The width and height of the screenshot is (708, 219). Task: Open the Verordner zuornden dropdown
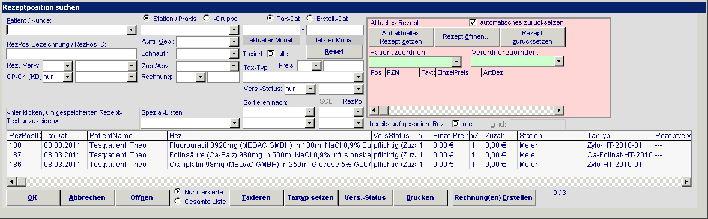(559, 62)
